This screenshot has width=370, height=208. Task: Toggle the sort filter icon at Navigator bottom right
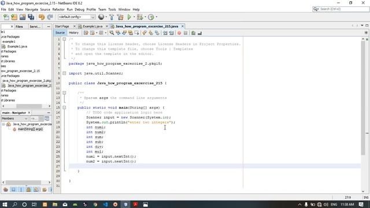[45, 190]
